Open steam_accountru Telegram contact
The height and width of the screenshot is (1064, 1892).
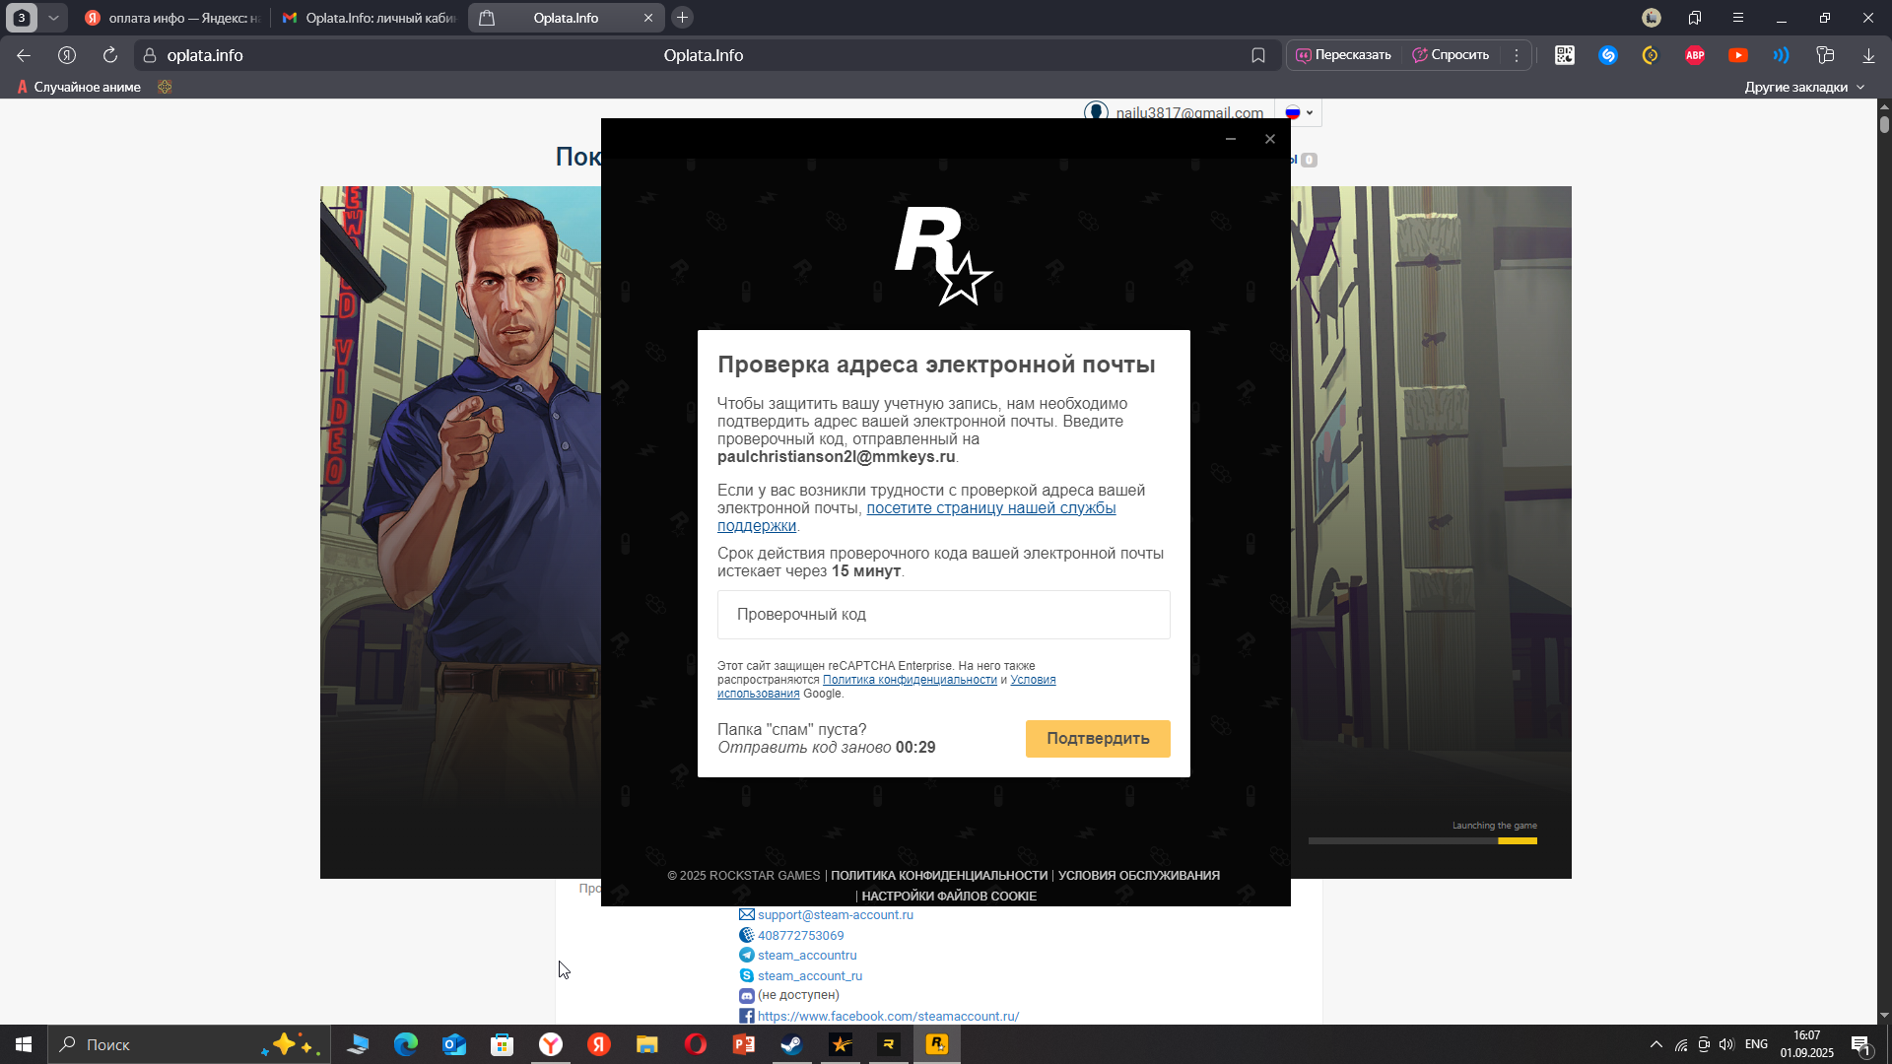(807, 956)
